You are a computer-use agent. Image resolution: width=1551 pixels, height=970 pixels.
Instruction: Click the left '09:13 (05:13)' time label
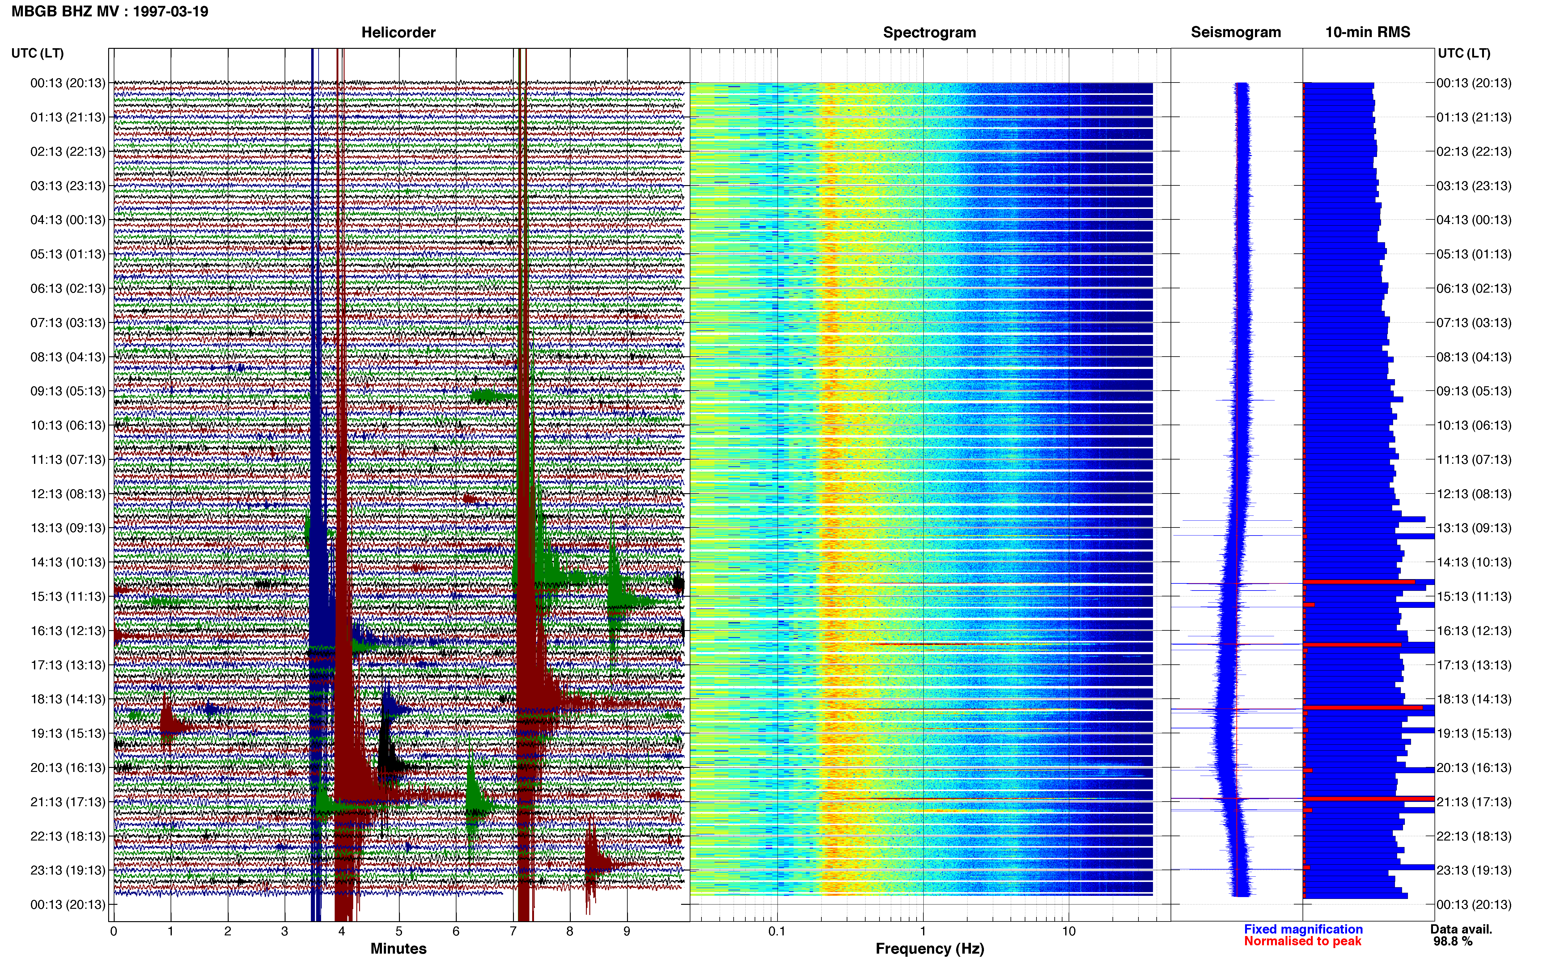point(68,391)
